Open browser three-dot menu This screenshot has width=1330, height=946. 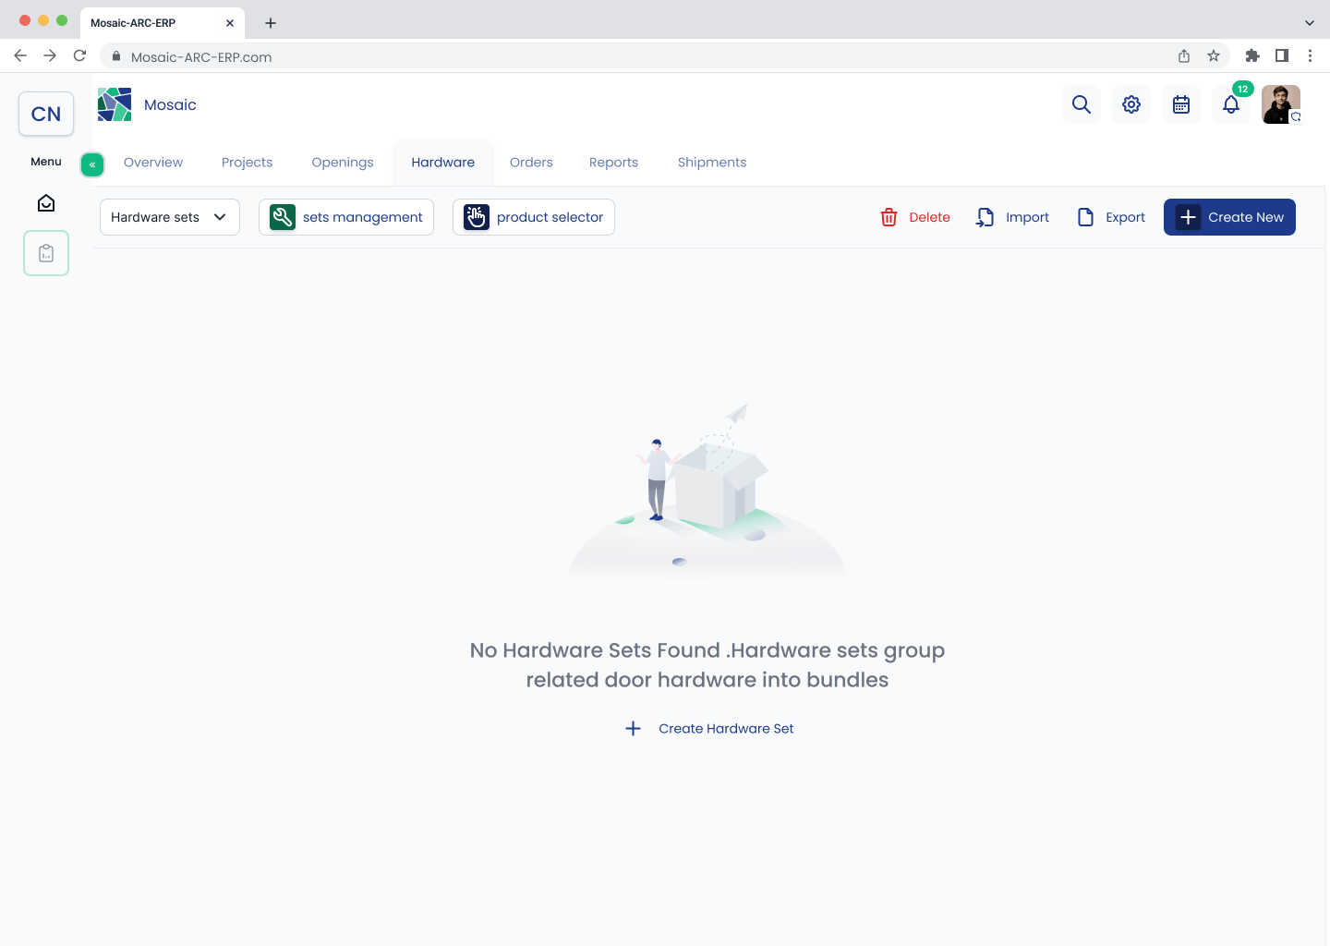[1310, 55]
